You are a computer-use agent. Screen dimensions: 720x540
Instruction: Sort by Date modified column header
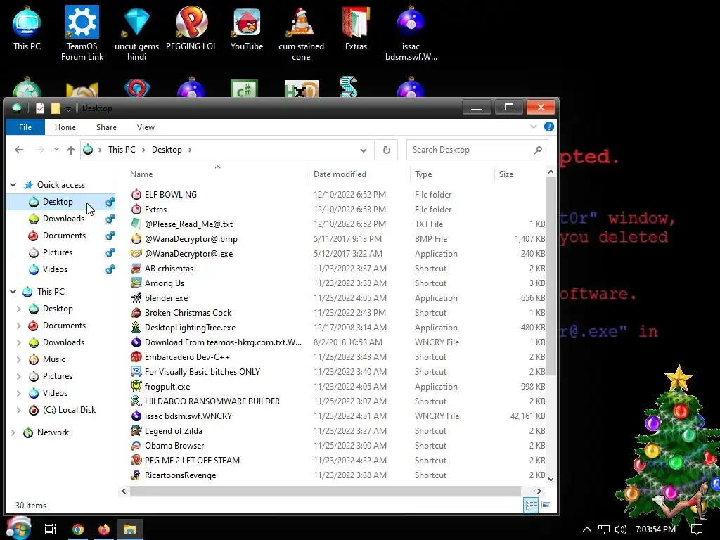359,174
